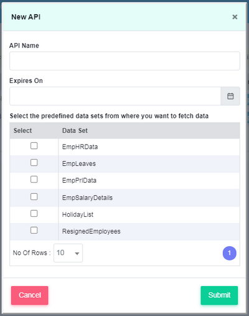The width and height of the screenshot is (249, 316).
Task: Click the Select column header
Action: point(22,130)
